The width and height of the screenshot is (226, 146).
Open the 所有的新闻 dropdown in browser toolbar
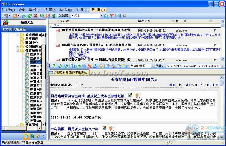(x=152, y=66)
